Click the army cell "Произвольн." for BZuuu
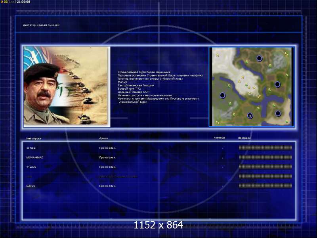Image resolution: width=317 pixels, height=238 pixels. (x=107, y=186)
